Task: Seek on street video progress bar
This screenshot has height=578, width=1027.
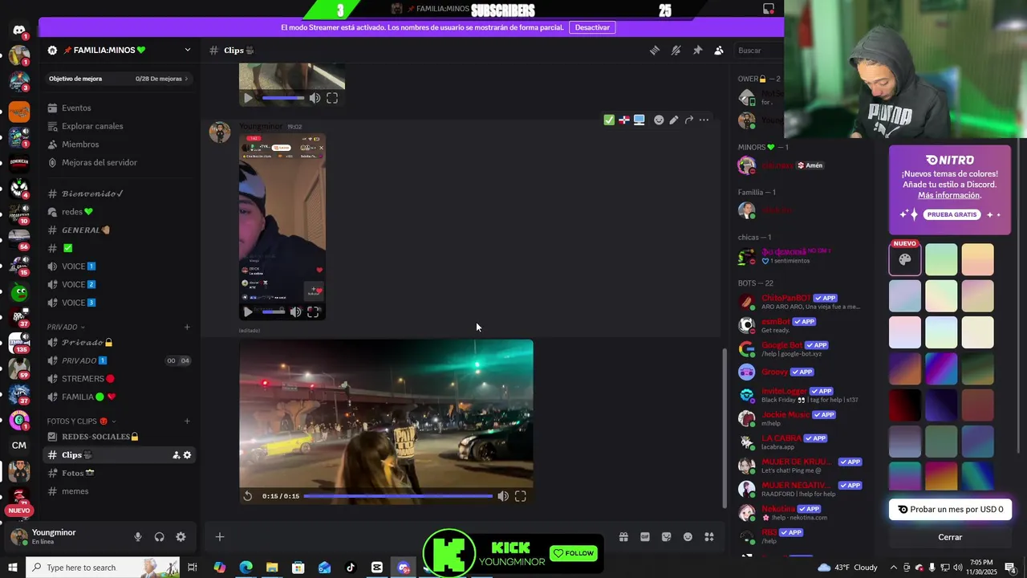Action: pyautogui.click(x=398, y=496)
